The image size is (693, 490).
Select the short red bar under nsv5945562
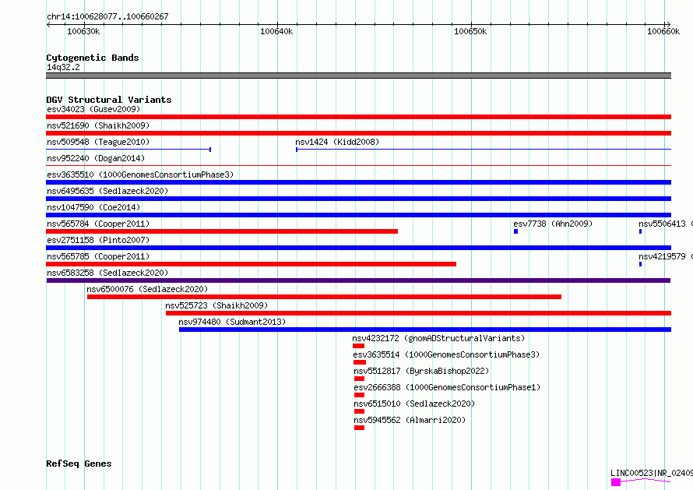point(359,428)
